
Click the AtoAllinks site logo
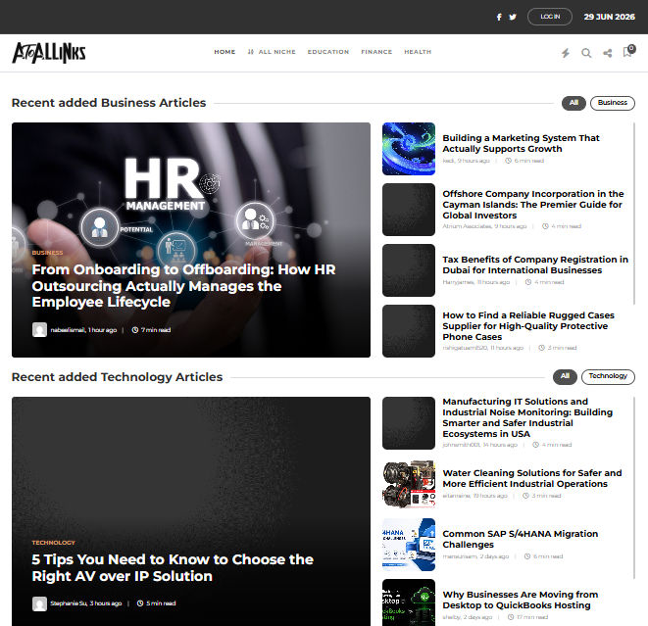(49, 53)
